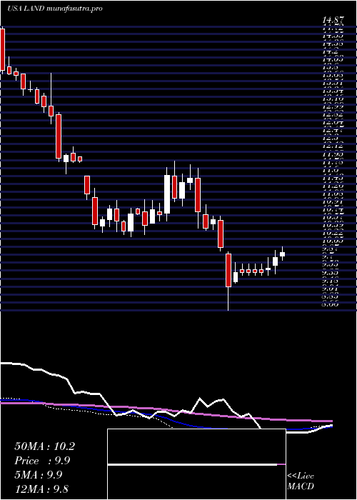Click the '<<Live' label
Screen dimensions: 357x500
coord(301,476)
